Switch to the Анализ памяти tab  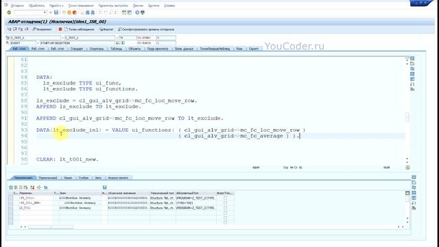click(118, 178)
